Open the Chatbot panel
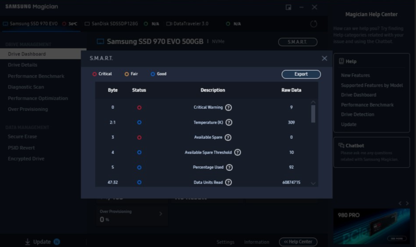The width and height of the screenshot is (416, 247). point(371,152)
